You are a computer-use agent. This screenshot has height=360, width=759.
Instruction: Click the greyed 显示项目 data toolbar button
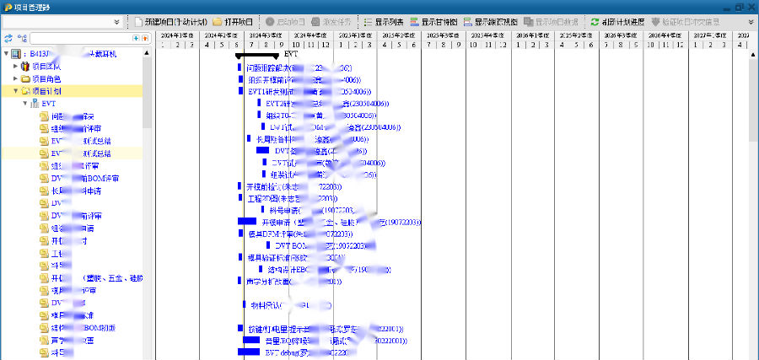[551, 22]
